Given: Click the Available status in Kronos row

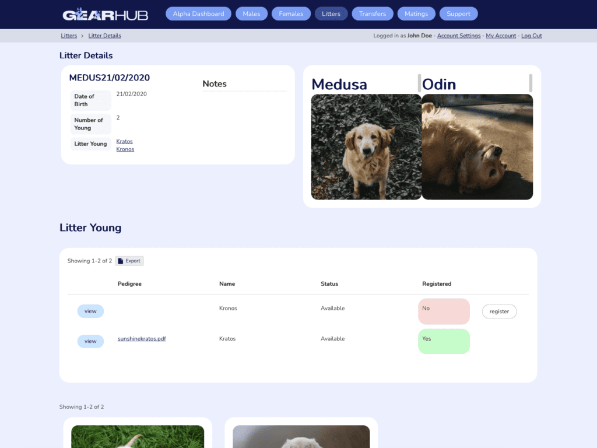Looking at the screenshot, I should pos(332,308).
